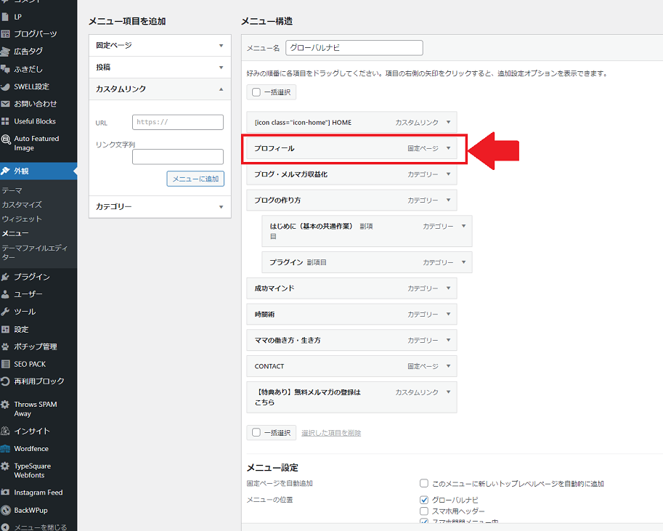Click the TypeSquare Webfonts gear icon
663x531 pixels.
tap(5, 466)
